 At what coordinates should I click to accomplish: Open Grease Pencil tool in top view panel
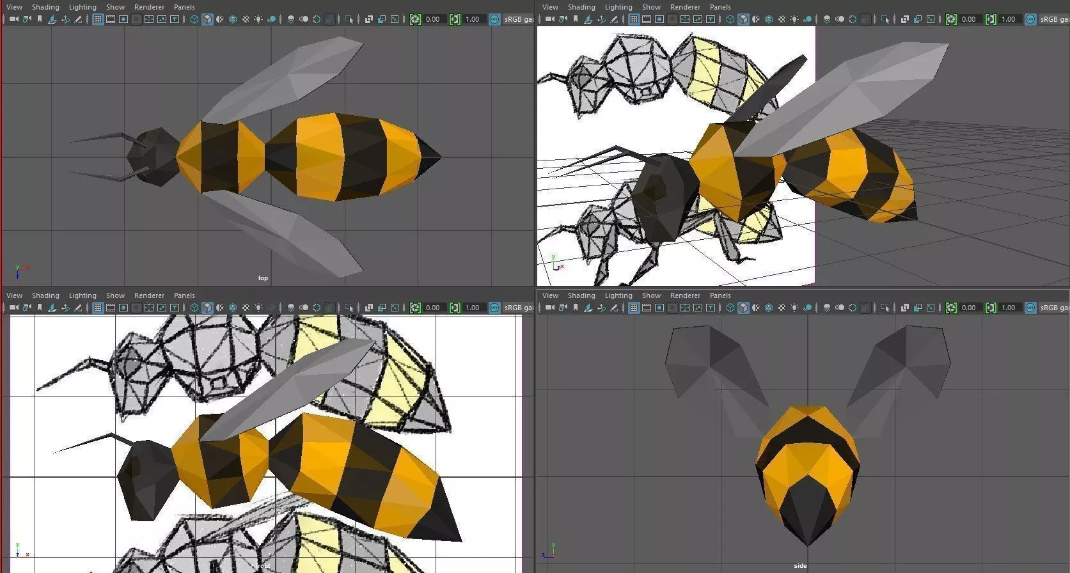78,19
